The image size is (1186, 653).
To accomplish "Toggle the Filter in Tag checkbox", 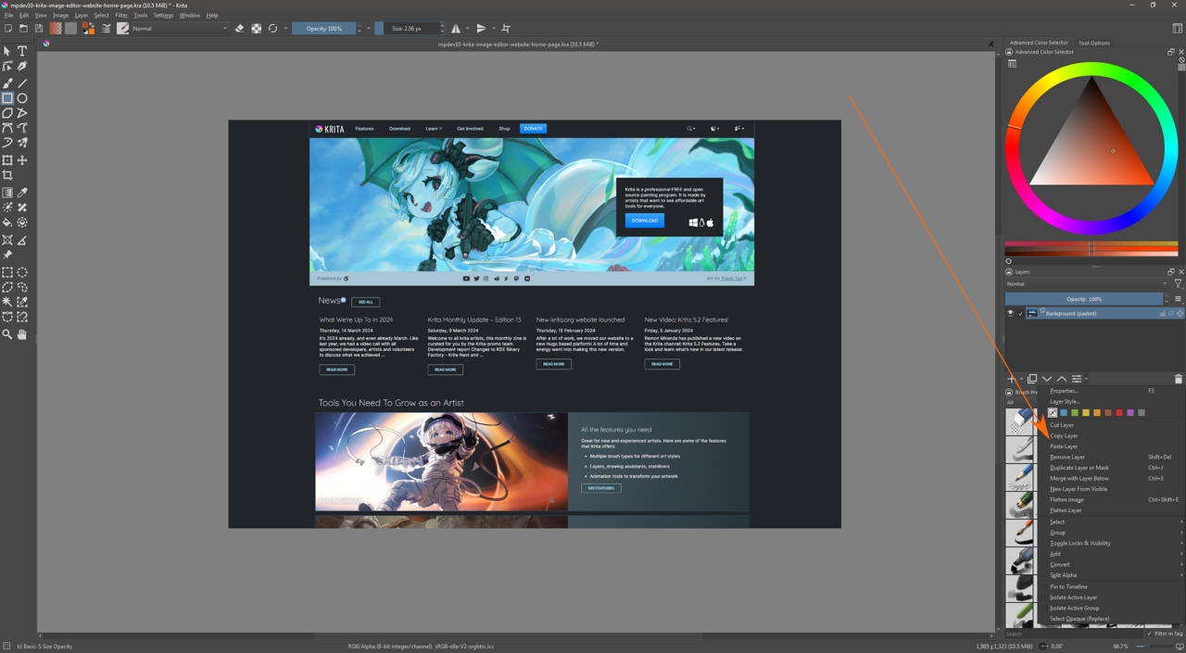I will point(1149,634).
